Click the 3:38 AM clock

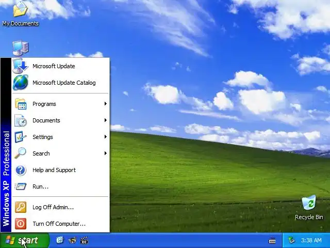point(311,240)
